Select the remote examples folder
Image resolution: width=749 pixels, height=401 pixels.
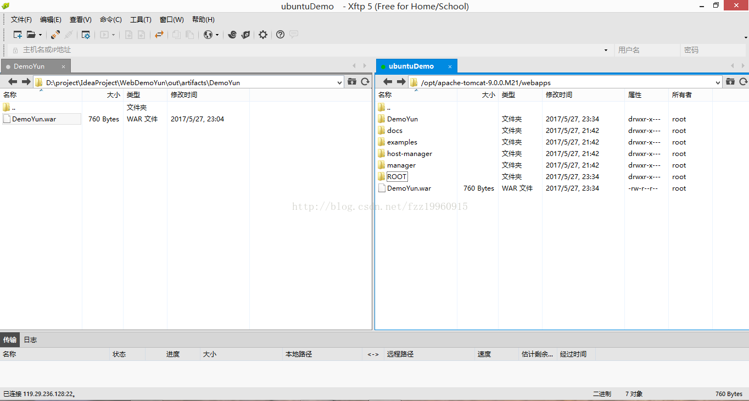(402, 142)
